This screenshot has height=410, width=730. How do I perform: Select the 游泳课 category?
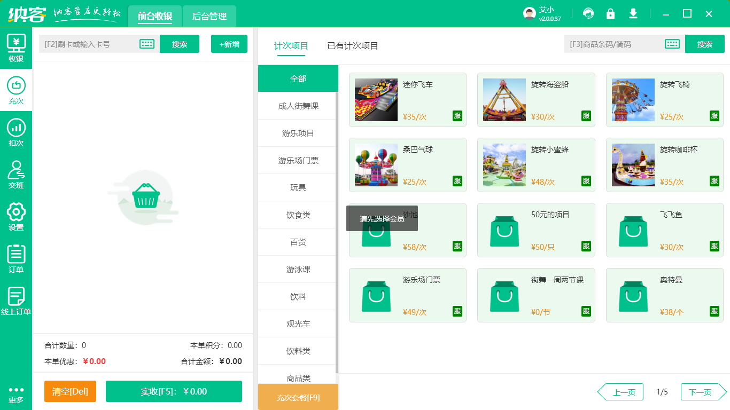point(298,269)
